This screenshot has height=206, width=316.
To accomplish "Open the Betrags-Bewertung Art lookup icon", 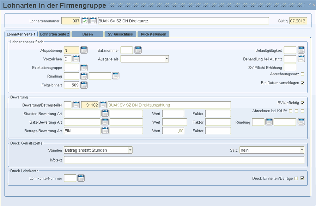I will pos(105,131).
